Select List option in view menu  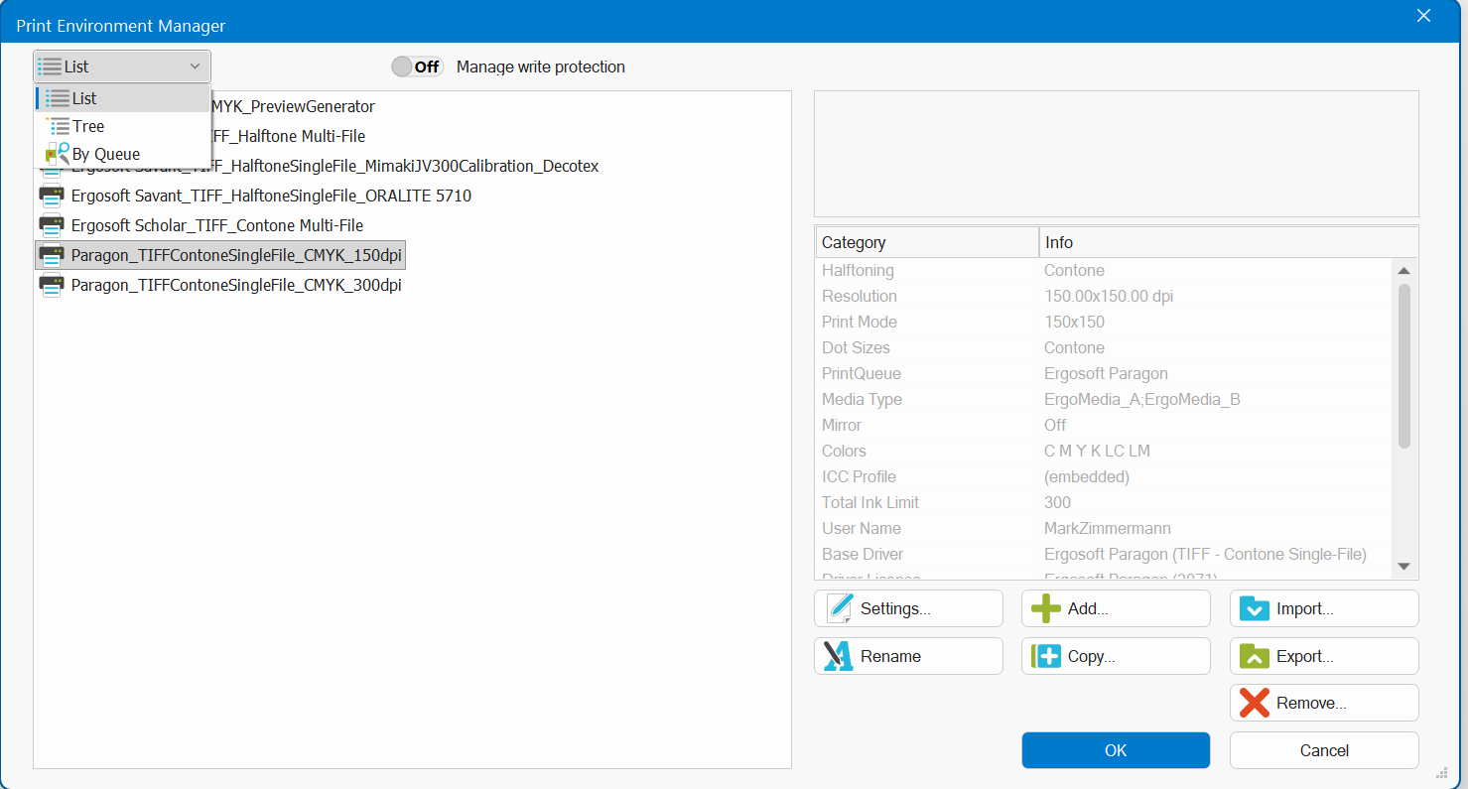tap(123, 98)
